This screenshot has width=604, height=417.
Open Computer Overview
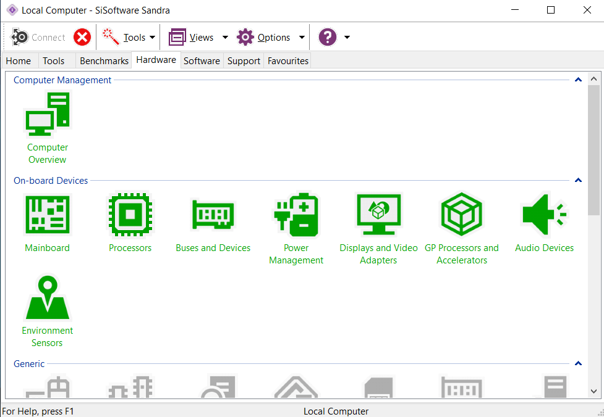coord(47,114)
